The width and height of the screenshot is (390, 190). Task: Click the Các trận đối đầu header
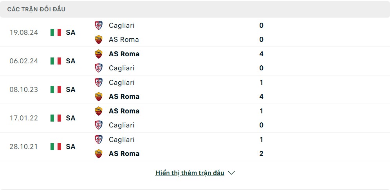36,9
